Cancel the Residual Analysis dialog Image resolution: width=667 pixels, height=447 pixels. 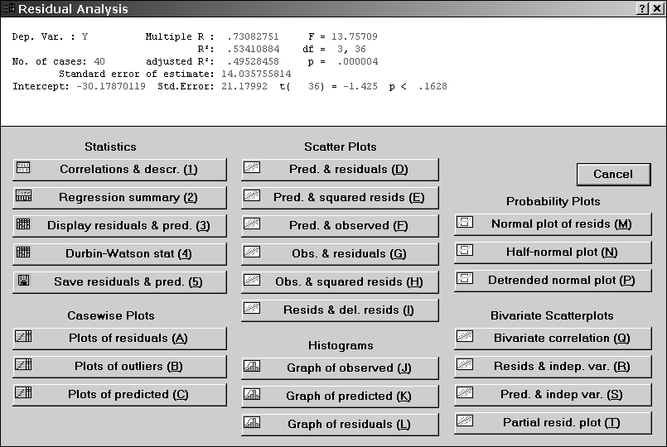click(x=613, y=174)
